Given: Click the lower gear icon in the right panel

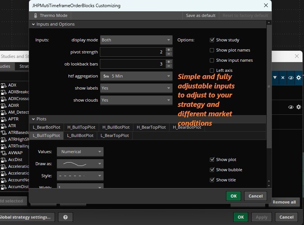Looking at the screenshot, I should [x=299, y=107].
